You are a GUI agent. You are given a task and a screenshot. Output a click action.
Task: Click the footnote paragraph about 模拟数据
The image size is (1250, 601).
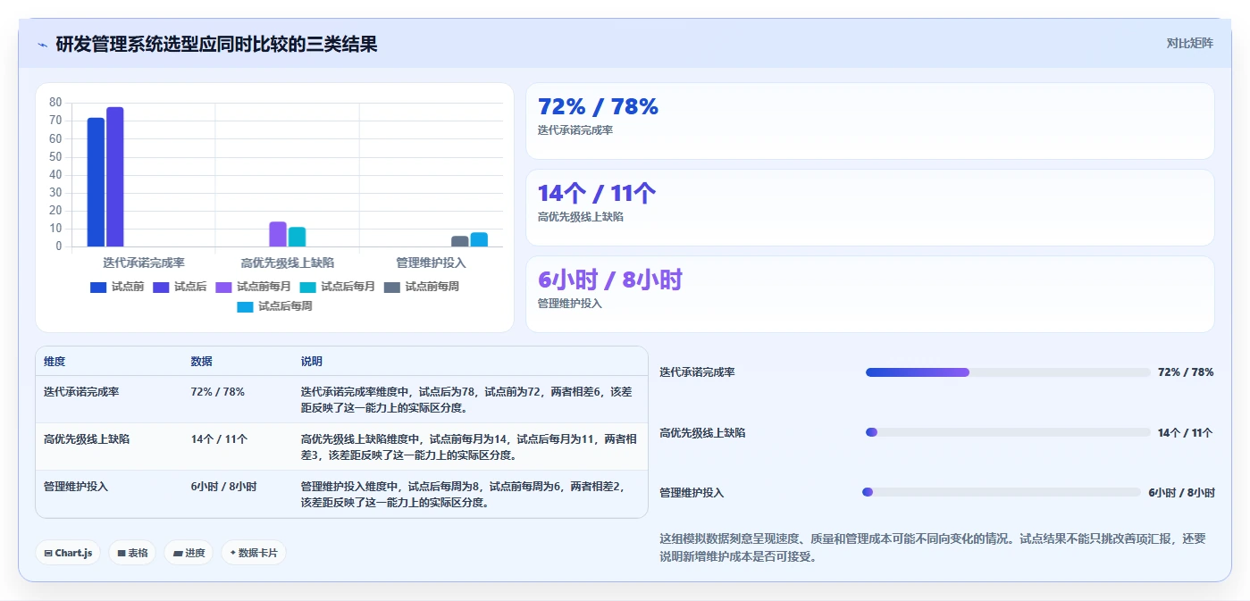pos(933,547)
